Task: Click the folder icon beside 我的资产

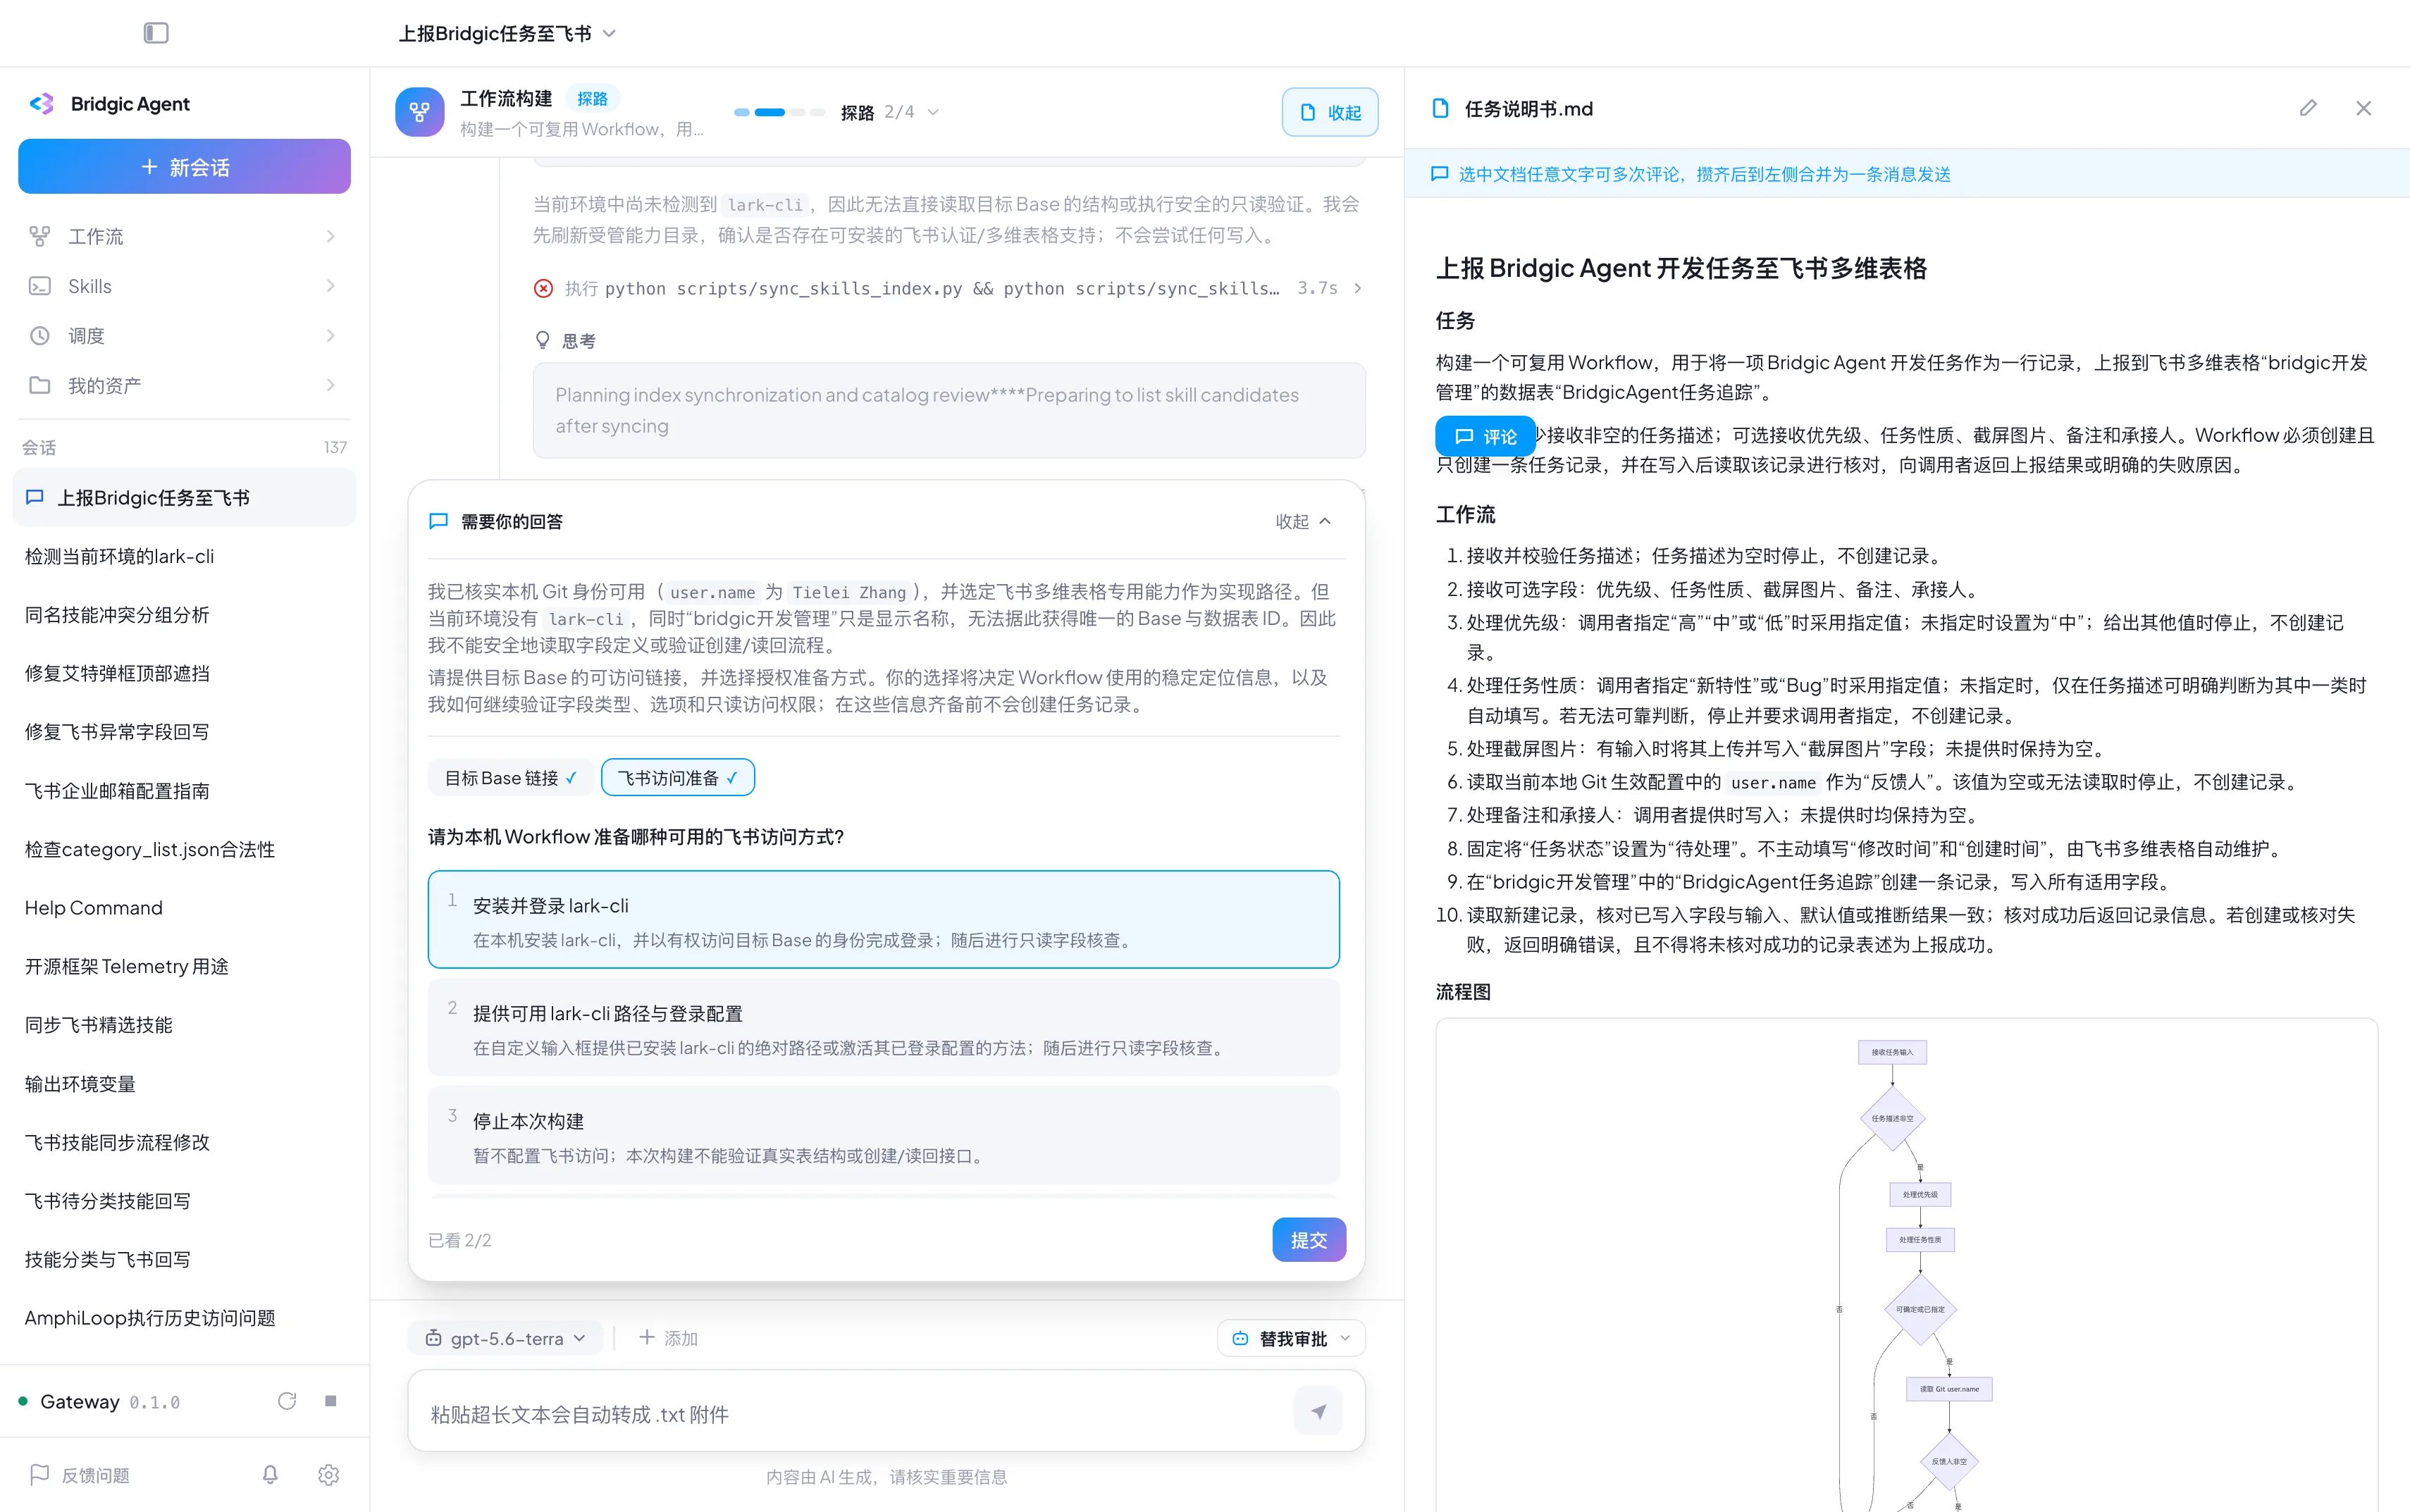Action: tap(40, 385)
